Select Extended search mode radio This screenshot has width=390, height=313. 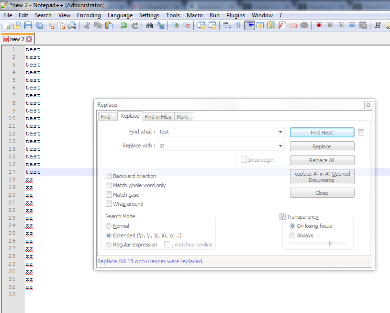(x=109, y=235)
